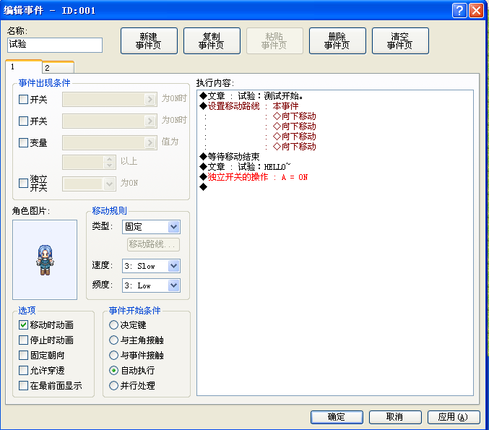This screenshot has height=430, width=489.
Task: Check the 停止时动画 option
Action: pos(23,340)
